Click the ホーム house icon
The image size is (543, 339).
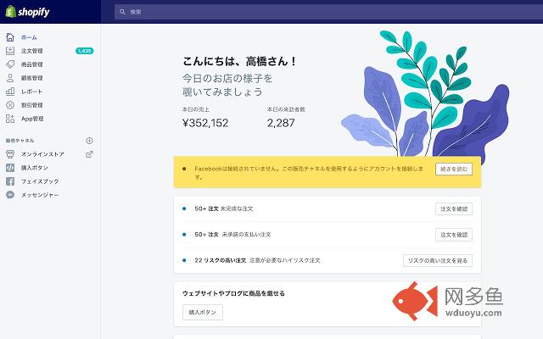(10, 37)
